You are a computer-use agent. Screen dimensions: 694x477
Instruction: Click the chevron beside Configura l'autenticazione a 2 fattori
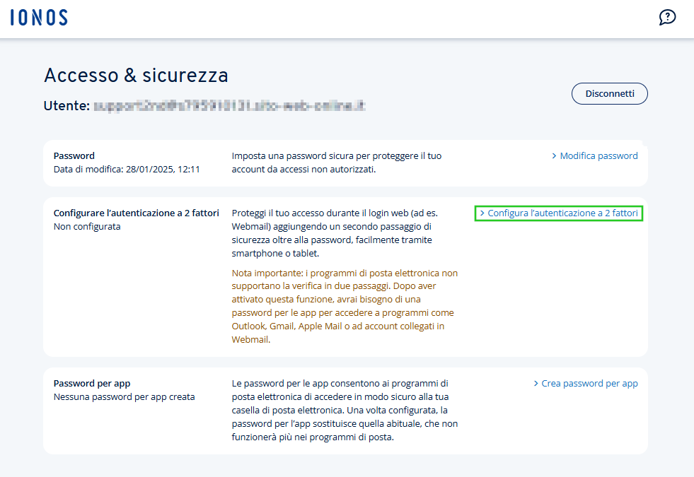click(x=482, y=213)
